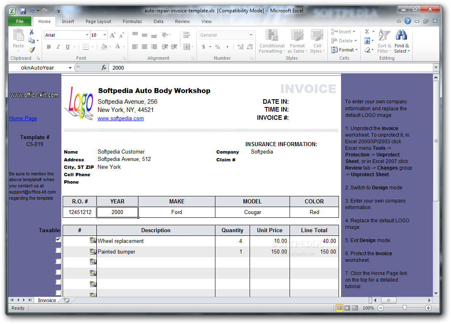
Task: Switch to the Insert tab
Action: 68,21
